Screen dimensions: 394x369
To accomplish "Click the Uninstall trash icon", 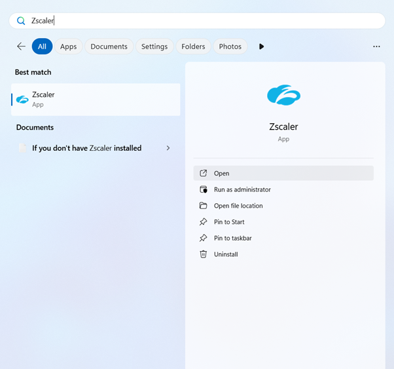I will [203, 254].
